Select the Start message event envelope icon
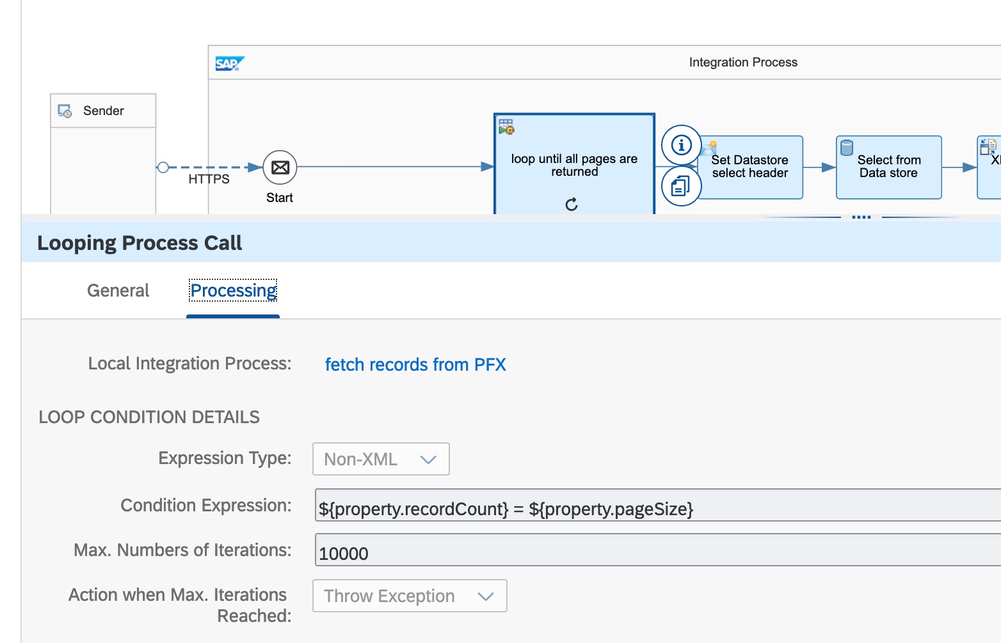1001x643 pixels. pos(280,167)
